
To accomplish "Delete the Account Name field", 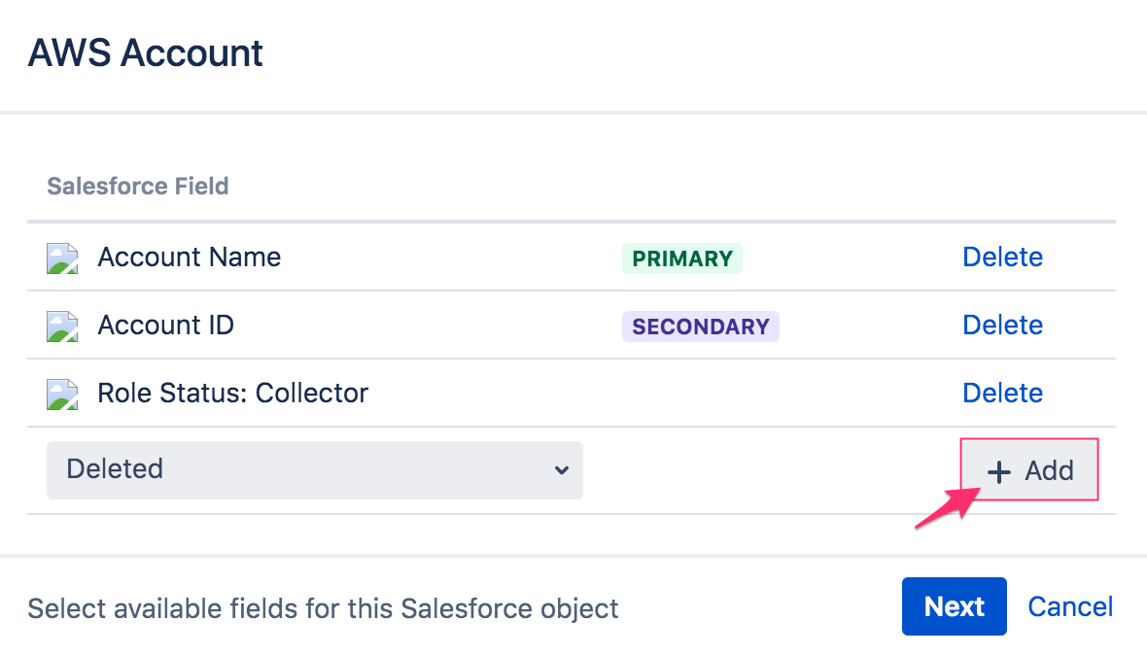I will coord(1002,258).
